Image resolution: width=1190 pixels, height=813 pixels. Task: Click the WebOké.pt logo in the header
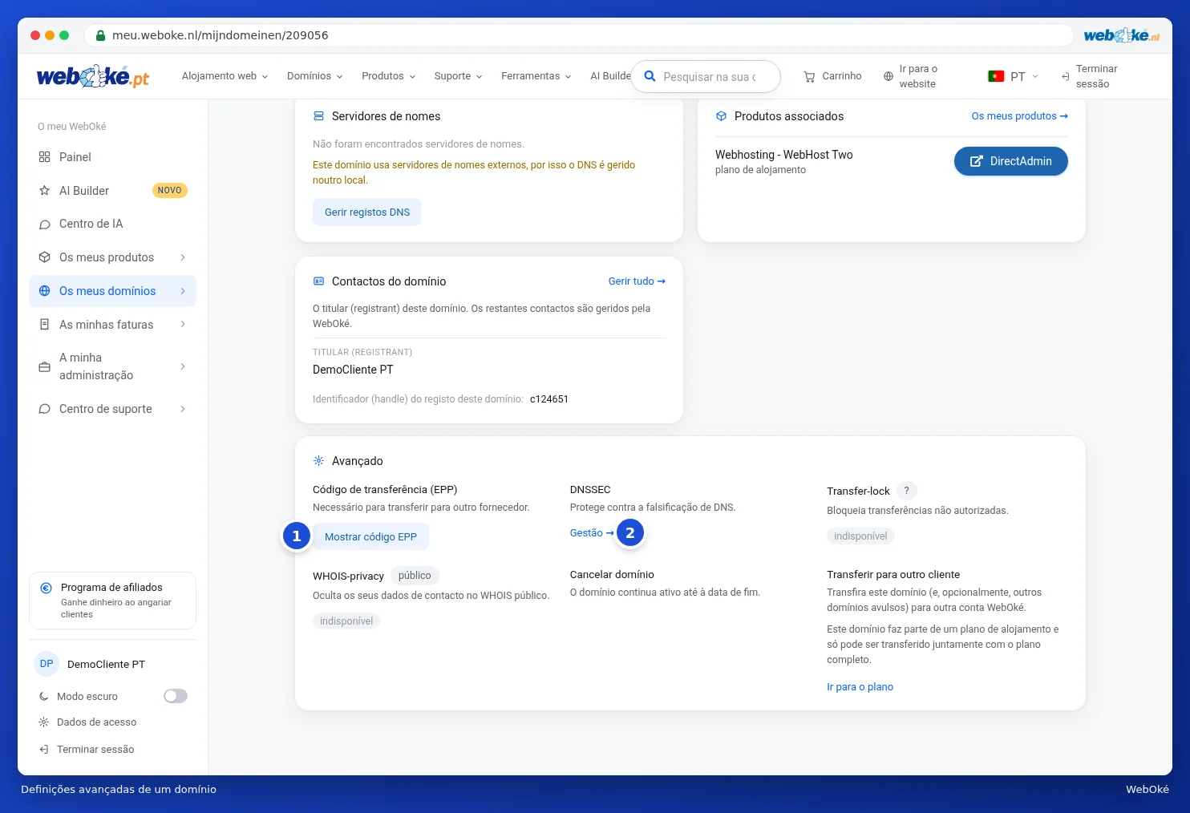(93, 76)
